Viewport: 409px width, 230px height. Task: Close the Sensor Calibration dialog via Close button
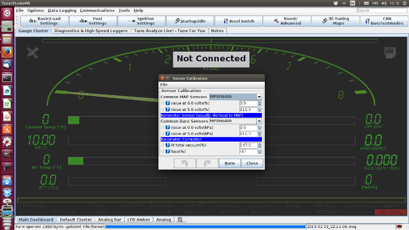click(252, 164)
